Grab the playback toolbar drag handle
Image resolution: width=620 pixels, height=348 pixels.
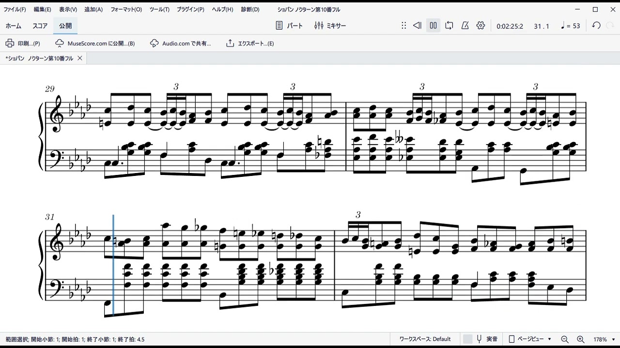click(403, 26)
